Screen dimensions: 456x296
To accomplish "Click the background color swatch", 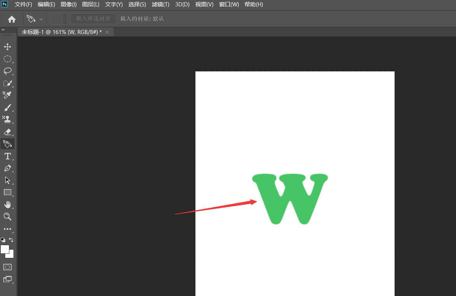I will click(x=11, y=255).
